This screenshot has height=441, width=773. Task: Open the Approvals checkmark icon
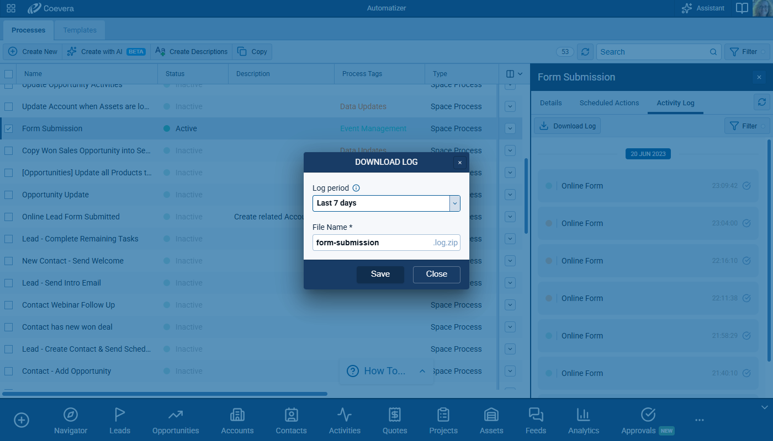click(648, 415)
